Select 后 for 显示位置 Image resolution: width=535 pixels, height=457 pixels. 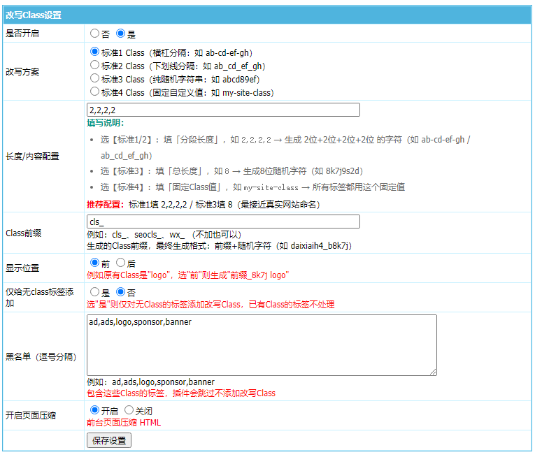[120, 263]
